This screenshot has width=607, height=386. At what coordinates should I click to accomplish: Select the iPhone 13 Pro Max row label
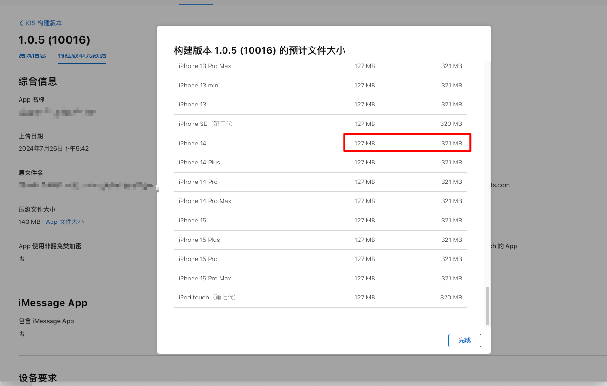205,66
